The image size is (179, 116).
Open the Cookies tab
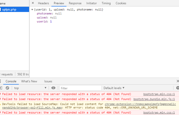tap(121, 3)
